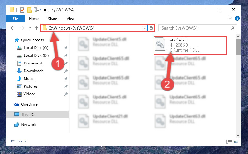This screenshot has width=248, height=154.
Task: Unpin Local Disk (C:) pin icon
Action: click(x=66, y=48)
